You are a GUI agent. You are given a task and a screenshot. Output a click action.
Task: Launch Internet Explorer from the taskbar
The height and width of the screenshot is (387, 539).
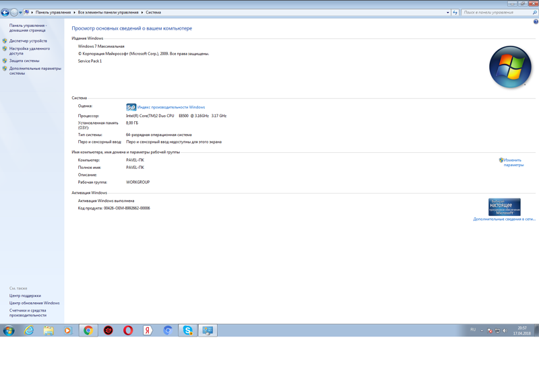coord(29,330)
